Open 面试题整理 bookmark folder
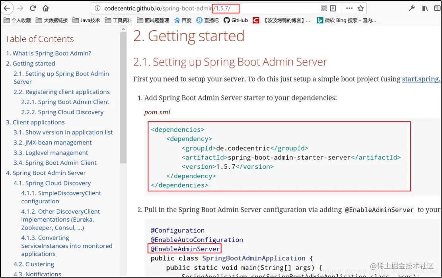The height and width of the screenshot is (278, 442). point(153,20)
